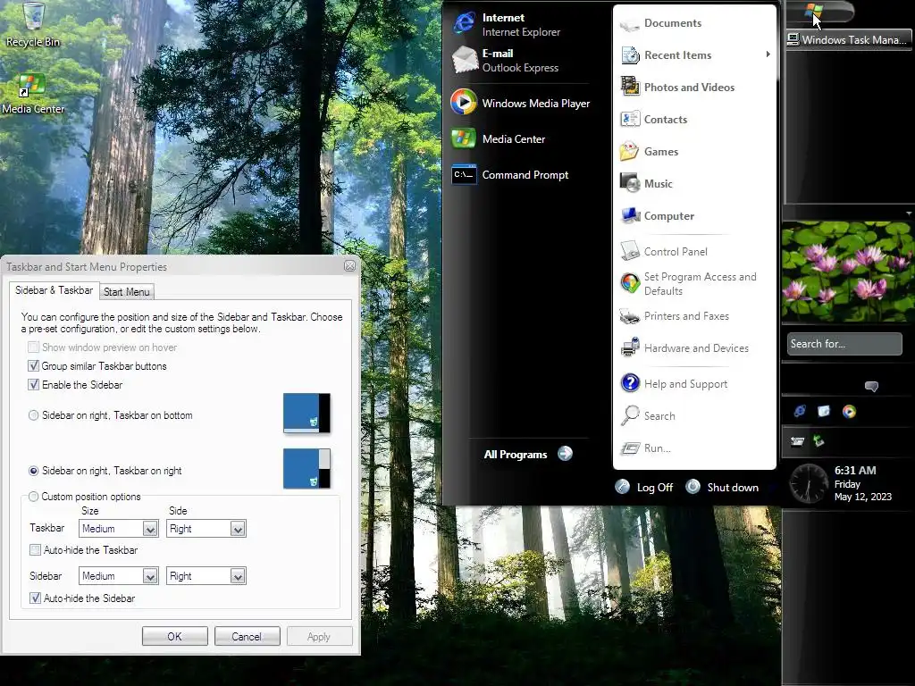Viewport: 915px width, 686px height.
Task: Select Custom position options radio button
Action: [33, 497]
